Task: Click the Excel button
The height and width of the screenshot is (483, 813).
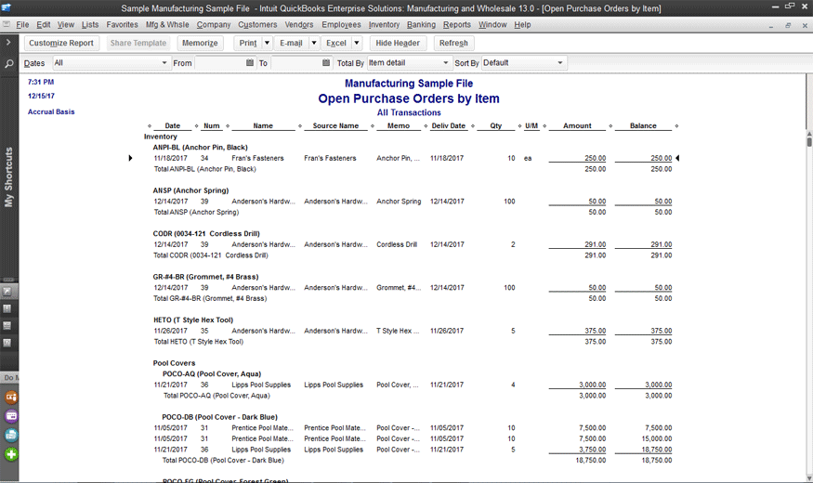Action: pos(336,43)
